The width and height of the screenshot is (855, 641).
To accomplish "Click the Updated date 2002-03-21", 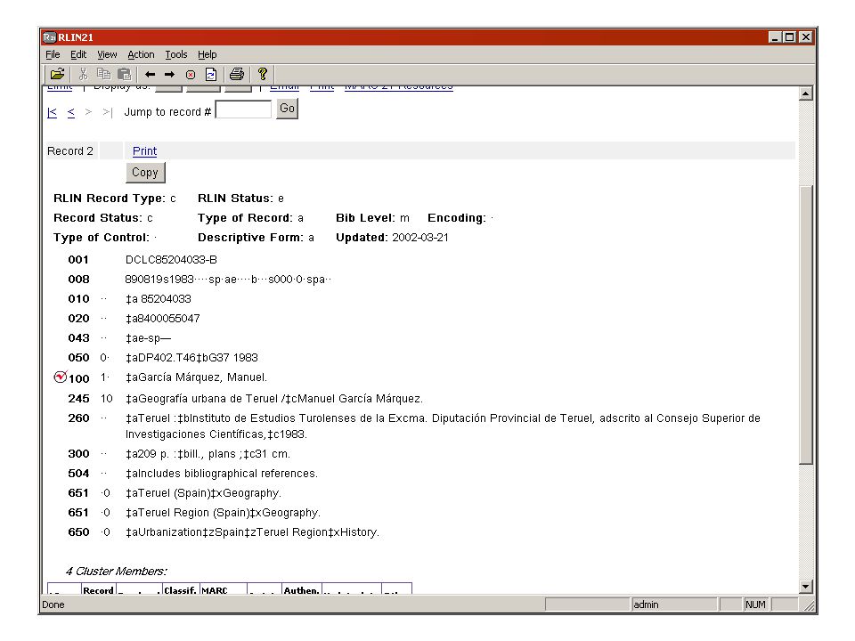I will (419, 238).
